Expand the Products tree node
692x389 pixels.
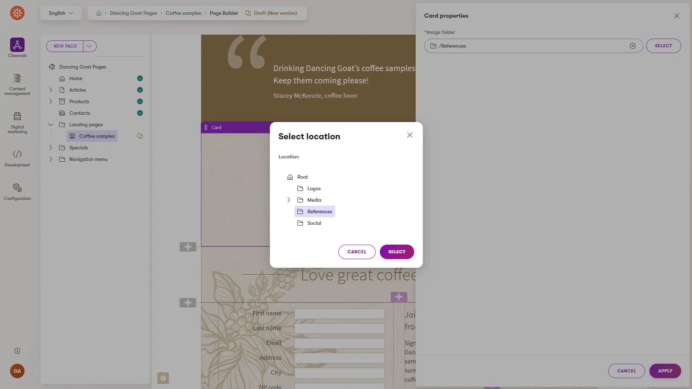click(x=51, y=101)
